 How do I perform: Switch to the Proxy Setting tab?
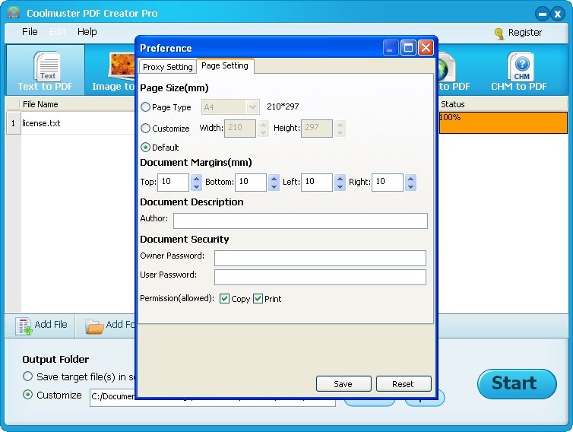168,67
